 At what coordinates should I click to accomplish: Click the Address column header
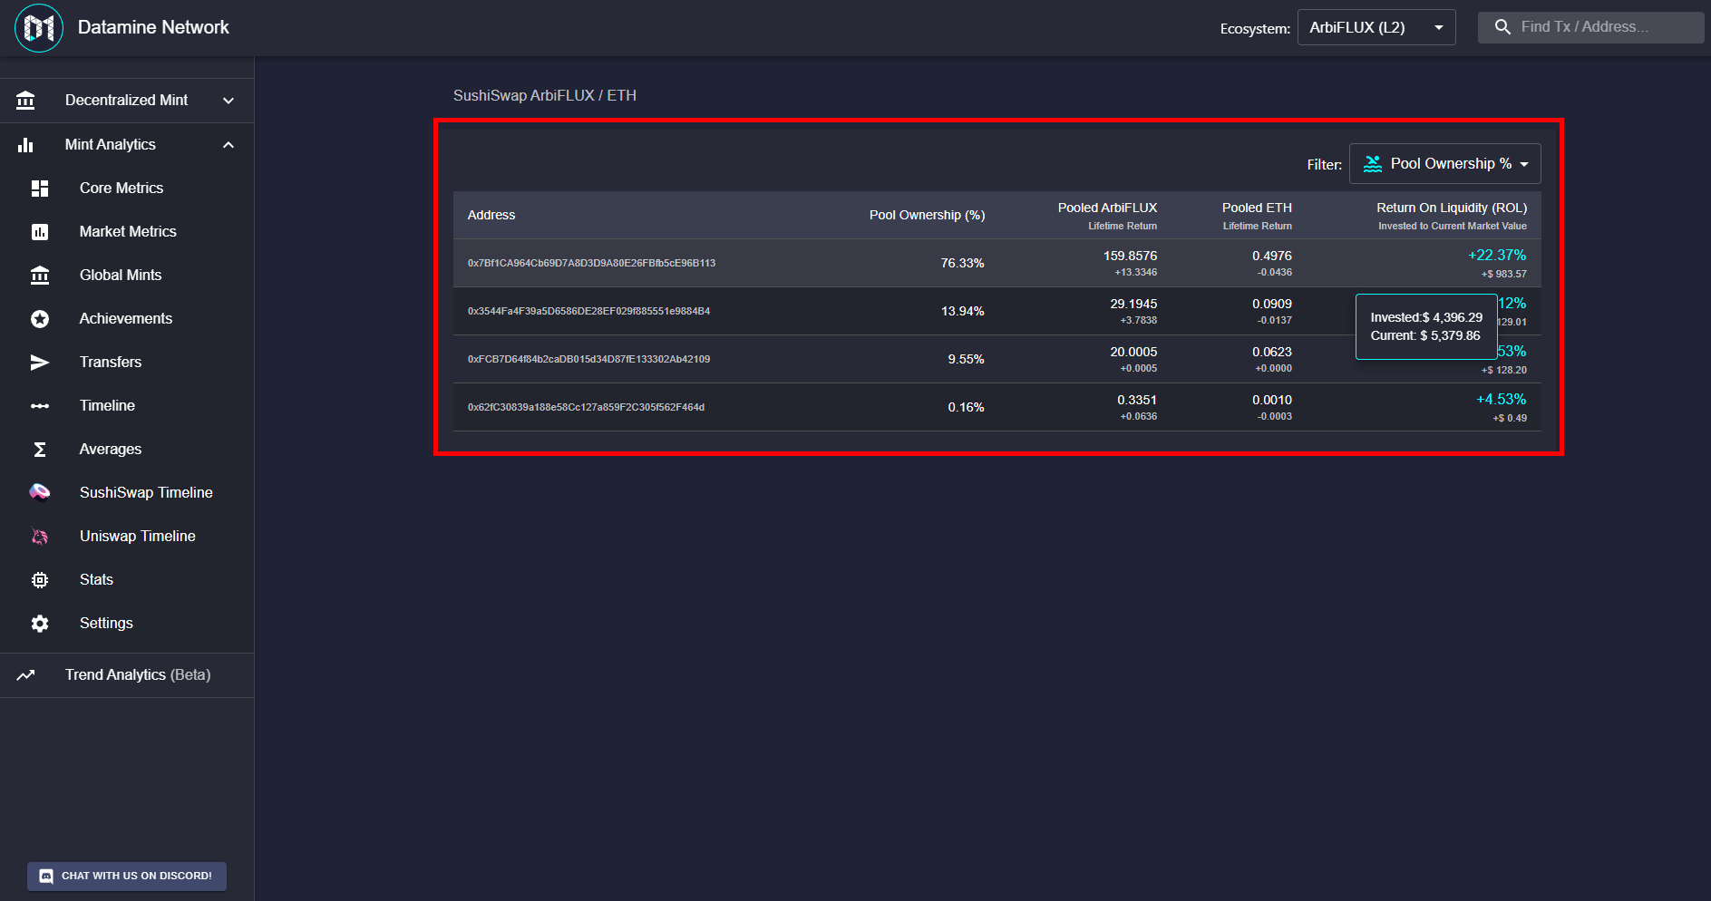coord(491,216)
